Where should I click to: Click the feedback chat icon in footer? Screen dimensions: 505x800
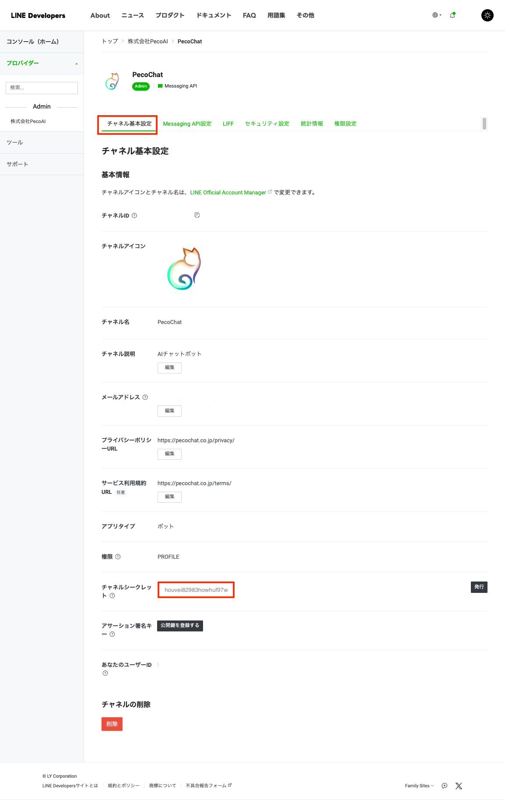[445, 786]
